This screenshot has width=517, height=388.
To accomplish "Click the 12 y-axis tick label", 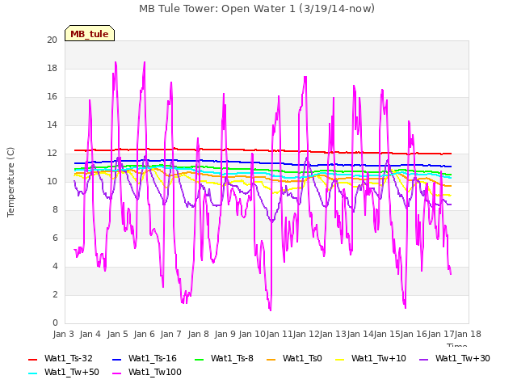I will pyautogui.click(x=52, y=154).
